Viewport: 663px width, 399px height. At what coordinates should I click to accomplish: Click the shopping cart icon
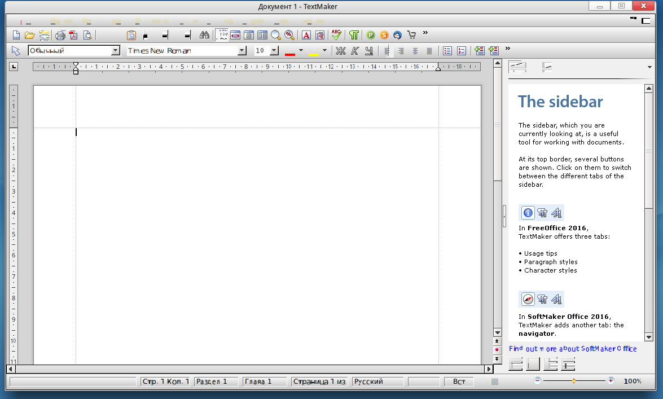(411, 35)
